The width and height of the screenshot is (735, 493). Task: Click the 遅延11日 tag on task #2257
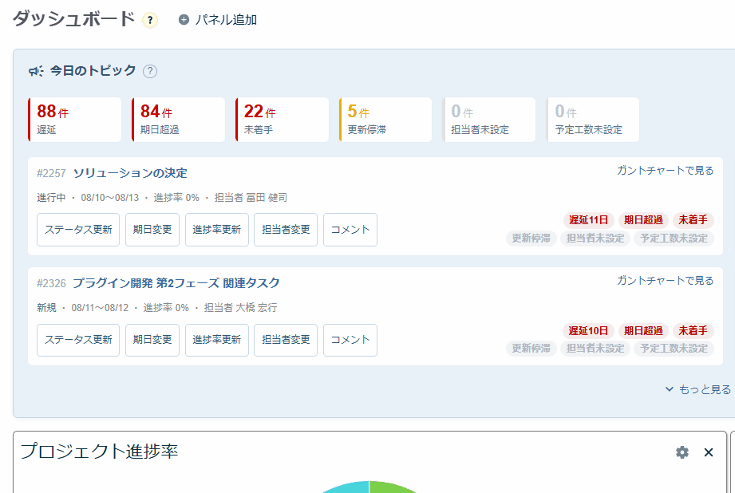588,220
